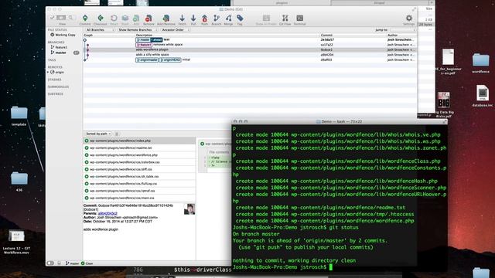Image resolution: width=495 pixels, height=278 pixels.
Task: Select wordfence/wordfence.php in file list
Action: tap(139, 154)
